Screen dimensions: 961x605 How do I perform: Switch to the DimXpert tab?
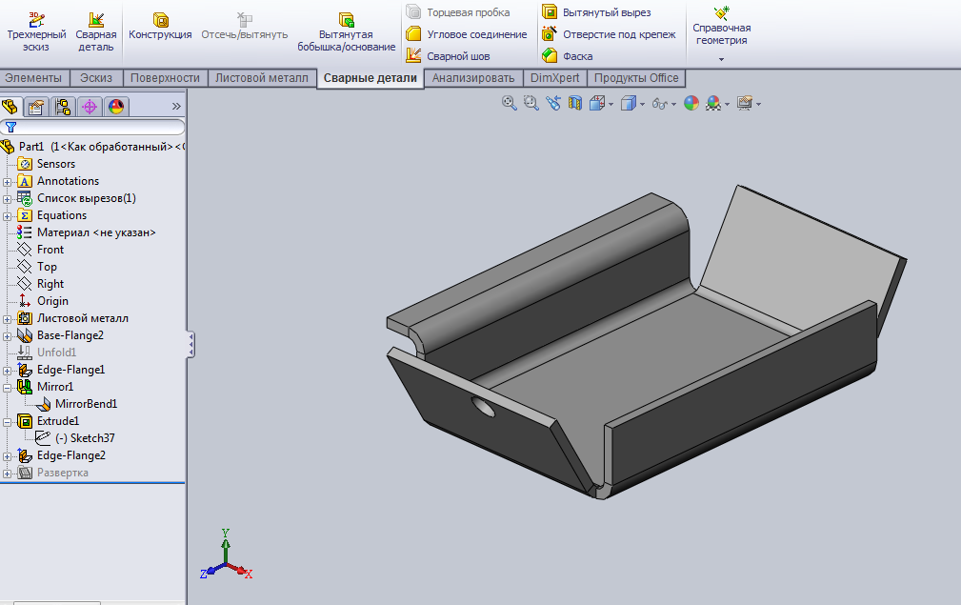[x=554, y=78]
